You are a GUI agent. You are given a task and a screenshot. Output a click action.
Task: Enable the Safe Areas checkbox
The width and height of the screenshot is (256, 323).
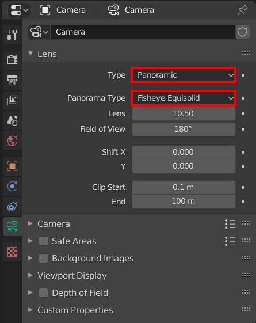coord(43,241)
